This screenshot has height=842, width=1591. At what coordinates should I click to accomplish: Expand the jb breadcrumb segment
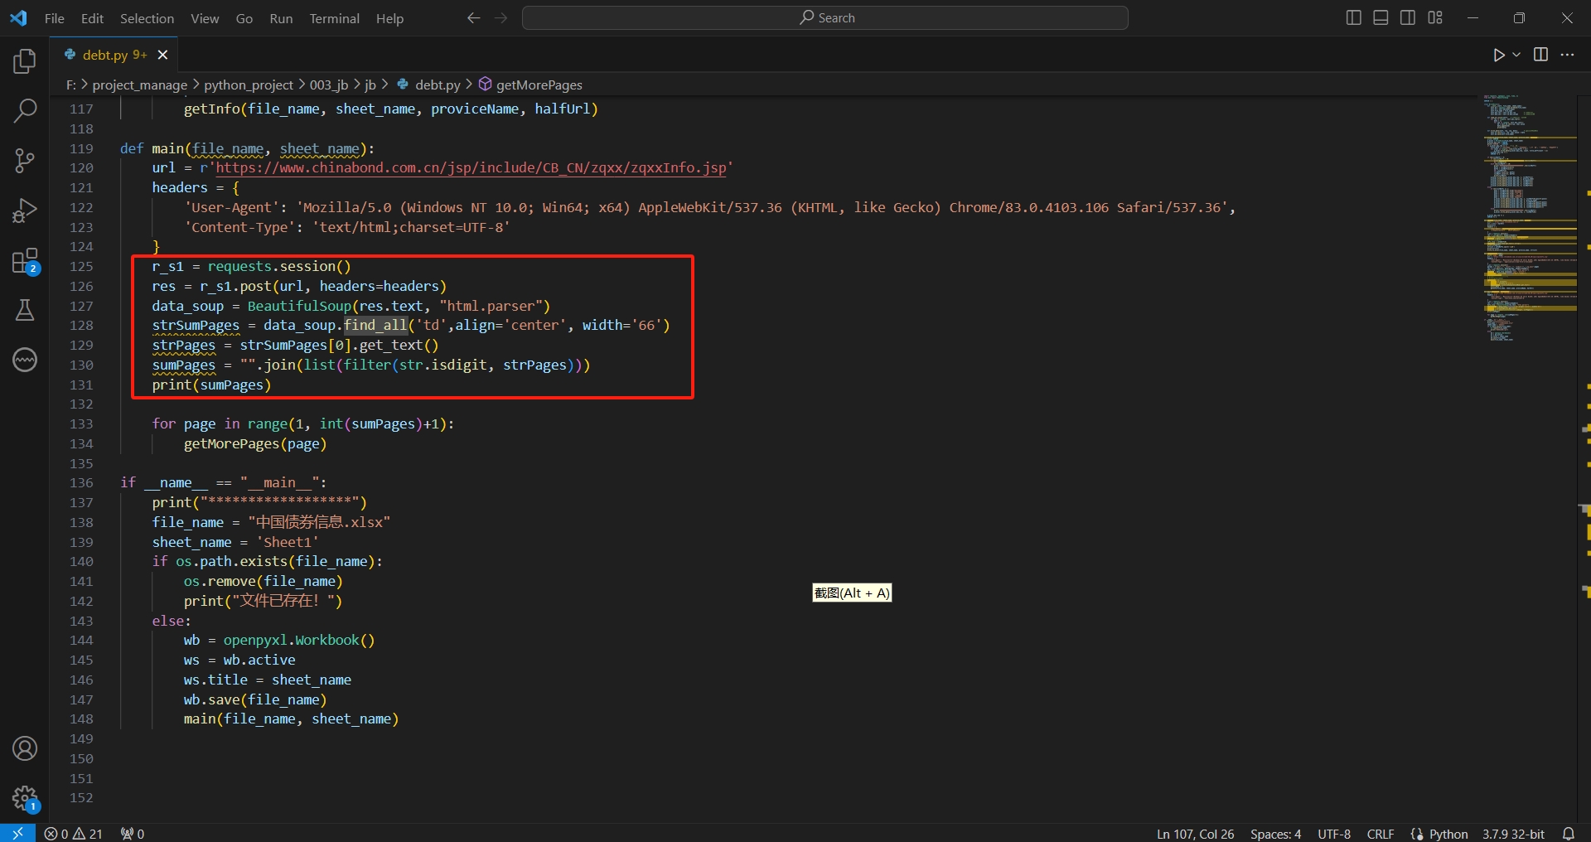click(370, 85)
